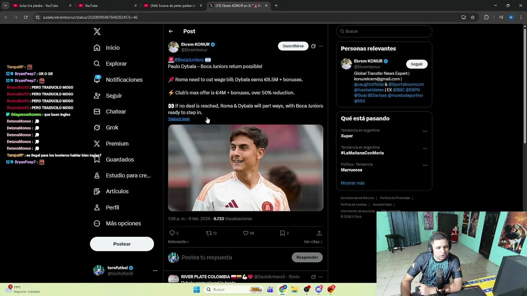Open Premium from the sidebar

[x=111, y=143]
